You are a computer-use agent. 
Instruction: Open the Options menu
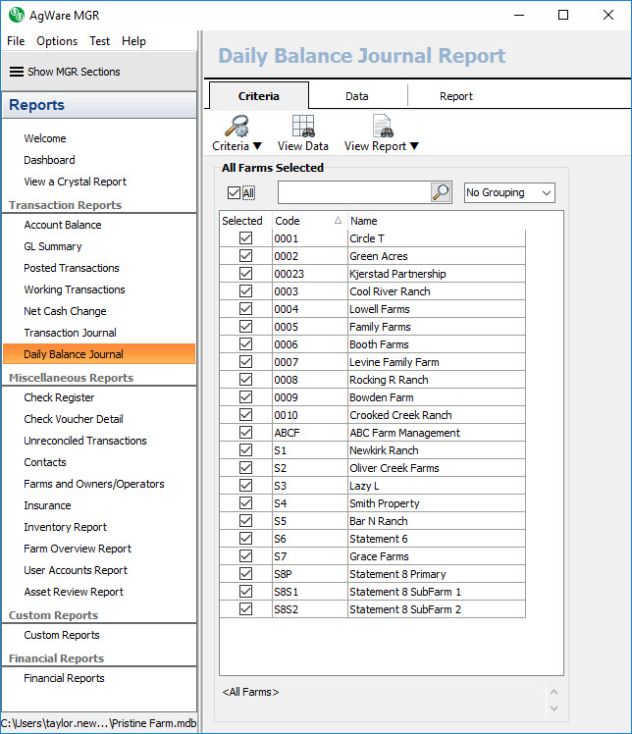(57, 41)
